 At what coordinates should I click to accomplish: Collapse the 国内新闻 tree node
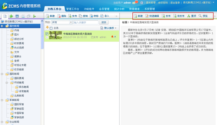[x=2, y=26]
